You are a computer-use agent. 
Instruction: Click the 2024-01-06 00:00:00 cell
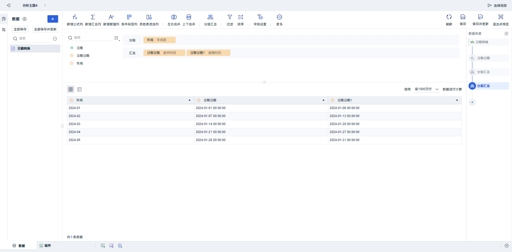tap(395, 108)
